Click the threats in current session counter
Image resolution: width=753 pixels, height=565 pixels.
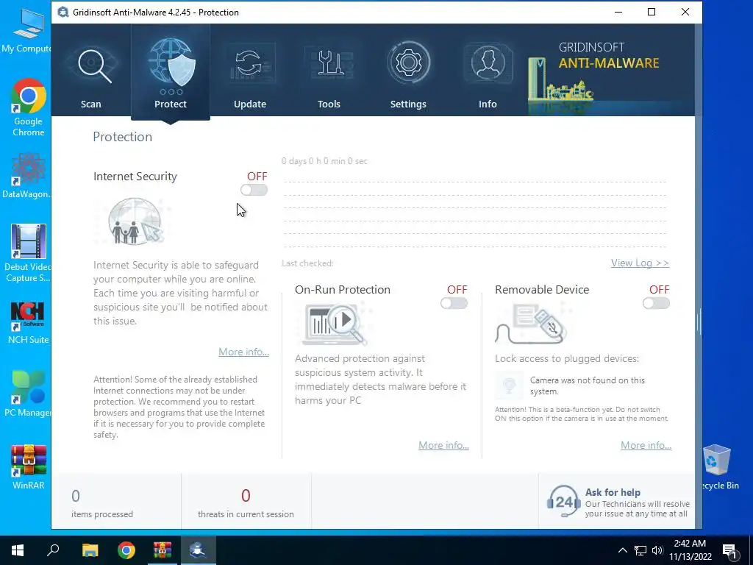click(x=246, y=503)
